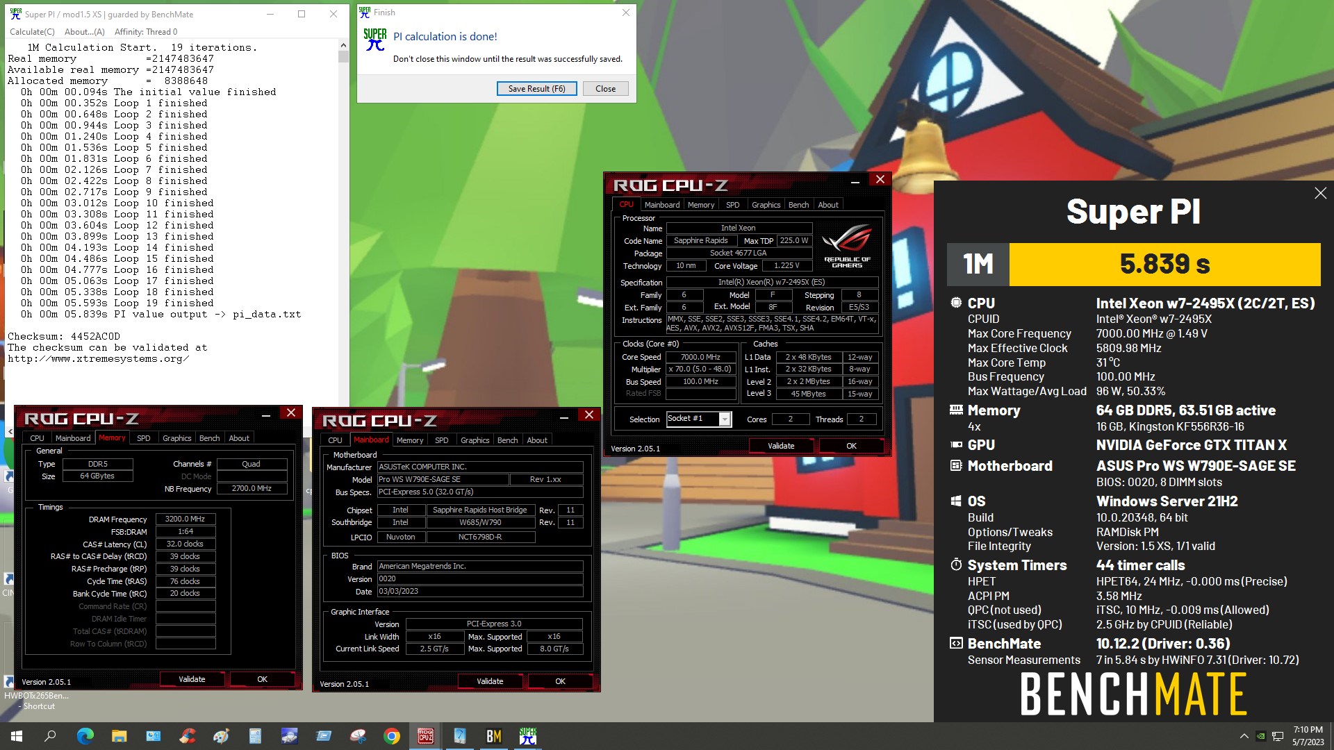Screen dimensions: 1334x750
Task: Switch to Graphics tab in top CPU-Z window
Action: (766, 205)
